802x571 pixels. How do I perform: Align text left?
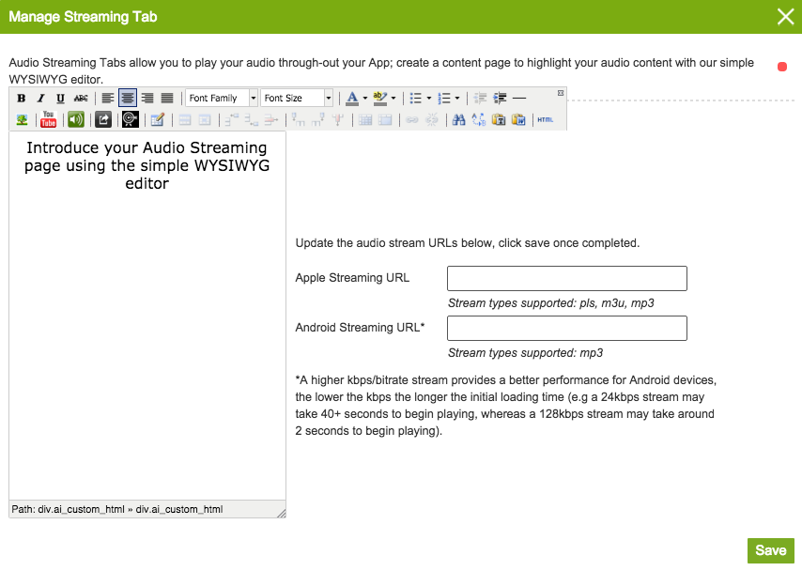point(108,99)
